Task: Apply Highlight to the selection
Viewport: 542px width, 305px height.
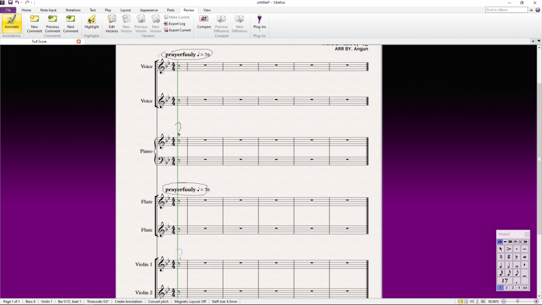Action: pyautogui.click(x=92, y=22)
